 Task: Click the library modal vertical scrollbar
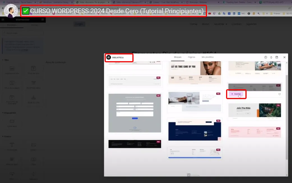pos(287,117)
